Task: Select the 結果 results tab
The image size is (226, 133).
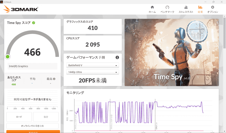Action: pos(200,9)
